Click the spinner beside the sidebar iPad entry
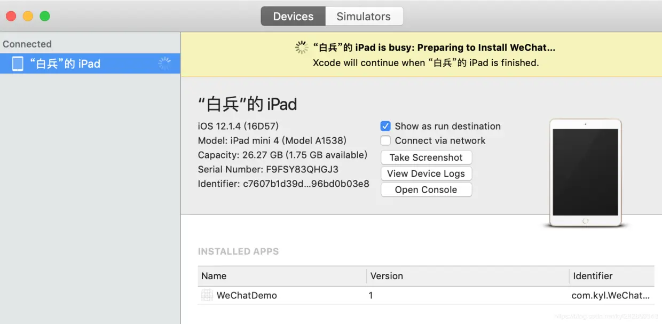 click(x=164, y=64)
